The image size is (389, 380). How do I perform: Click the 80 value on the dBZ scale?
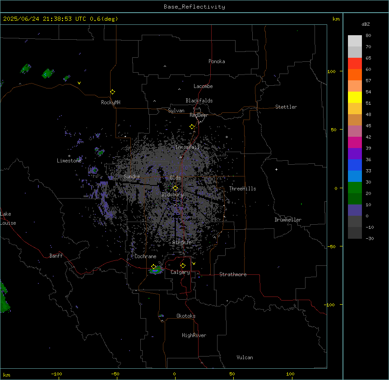pos(368,36)
